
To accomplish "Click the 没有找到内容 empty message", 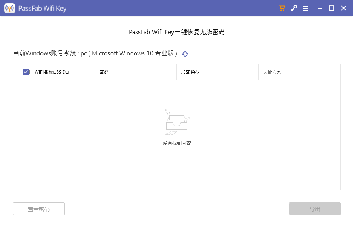I will (177, 143).
